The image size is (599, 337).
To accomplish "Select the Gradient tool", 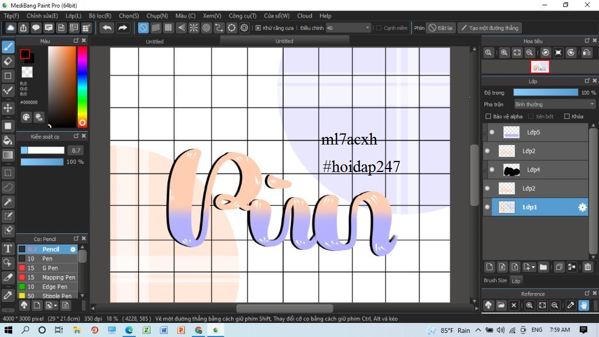I will click(8, 154).
